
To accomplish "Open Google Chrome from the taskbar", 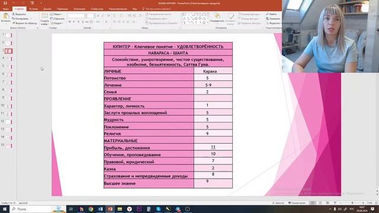I will tap(91, 209).
